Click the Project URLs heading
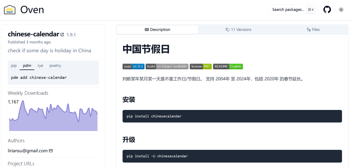This screenshot has height=168, width=351. [x=21, y=163]
